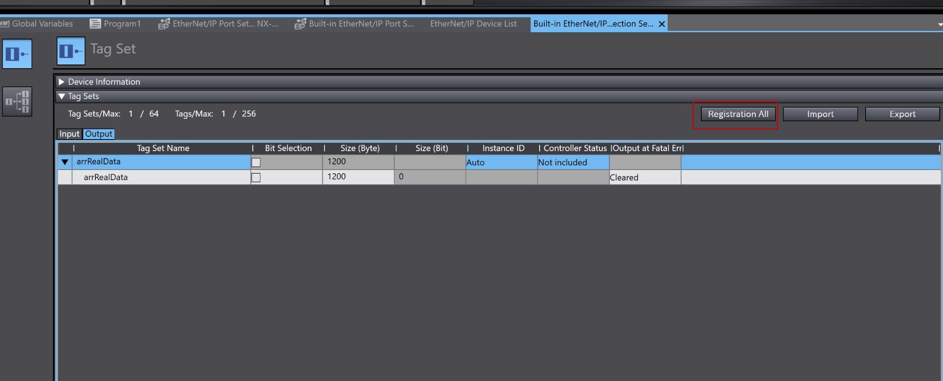
Task: Open the tab list dropdown arrow
Action: [x=940, y=24]
